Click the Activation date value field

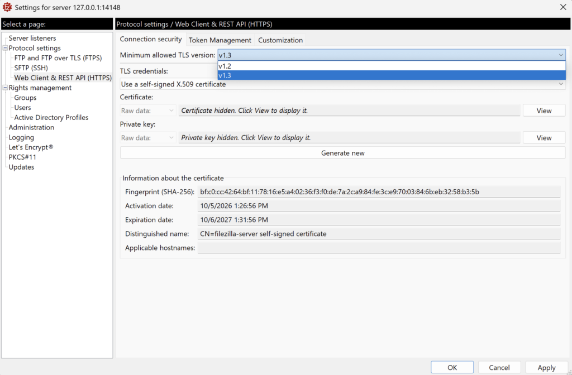(x=379, y=206)
